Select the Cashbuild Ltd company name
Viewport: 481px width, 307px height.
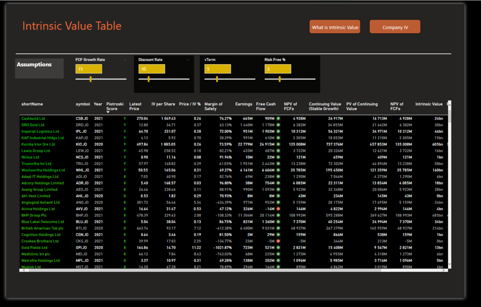click(x=33, y=118)
